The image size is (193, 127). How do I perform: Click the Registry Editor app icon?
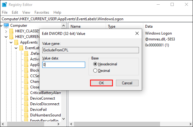point(5,5)
